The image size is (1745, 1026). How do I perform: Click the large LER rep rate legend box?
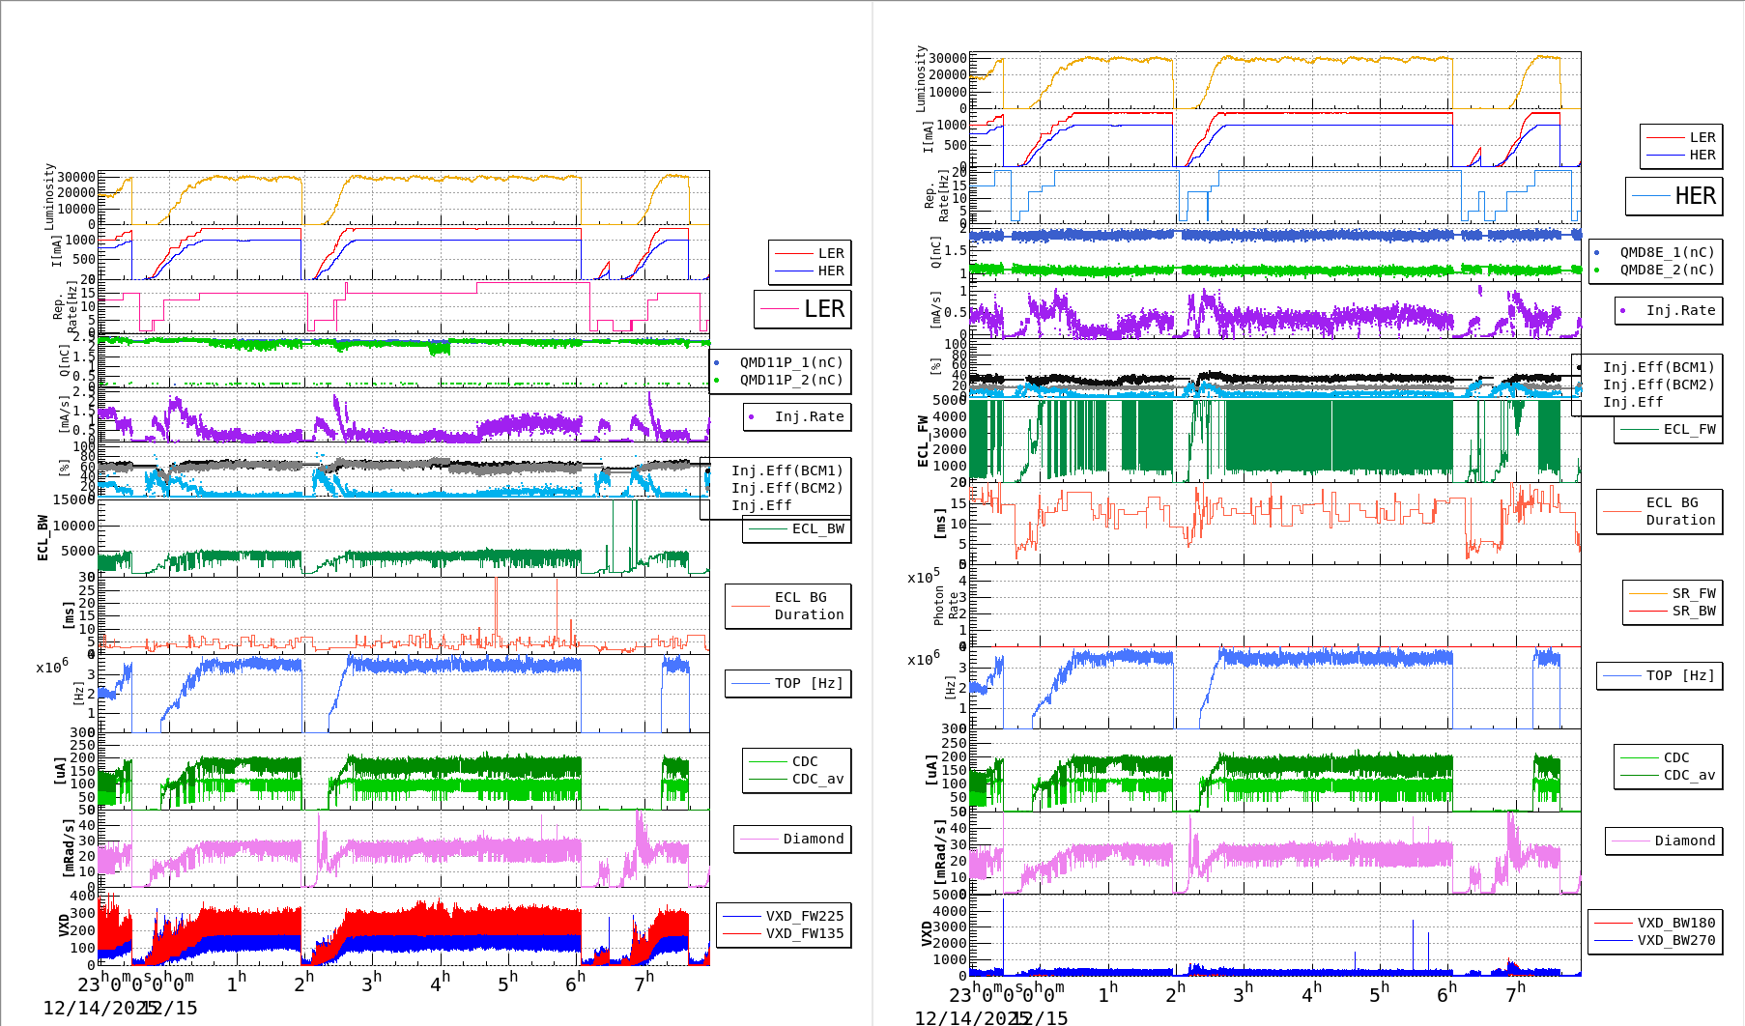[x=803, y=309]
